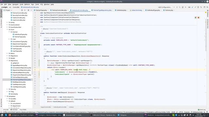Click the 4 spaces indent setting
The width and height of the screenshot is (209, 117).
point(187,112)
